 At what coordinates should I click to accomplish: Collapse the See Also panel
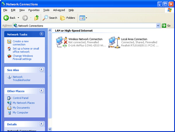(x=41, y=70)
